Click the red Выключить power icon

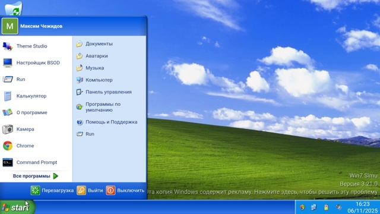[x=110, y=190]
